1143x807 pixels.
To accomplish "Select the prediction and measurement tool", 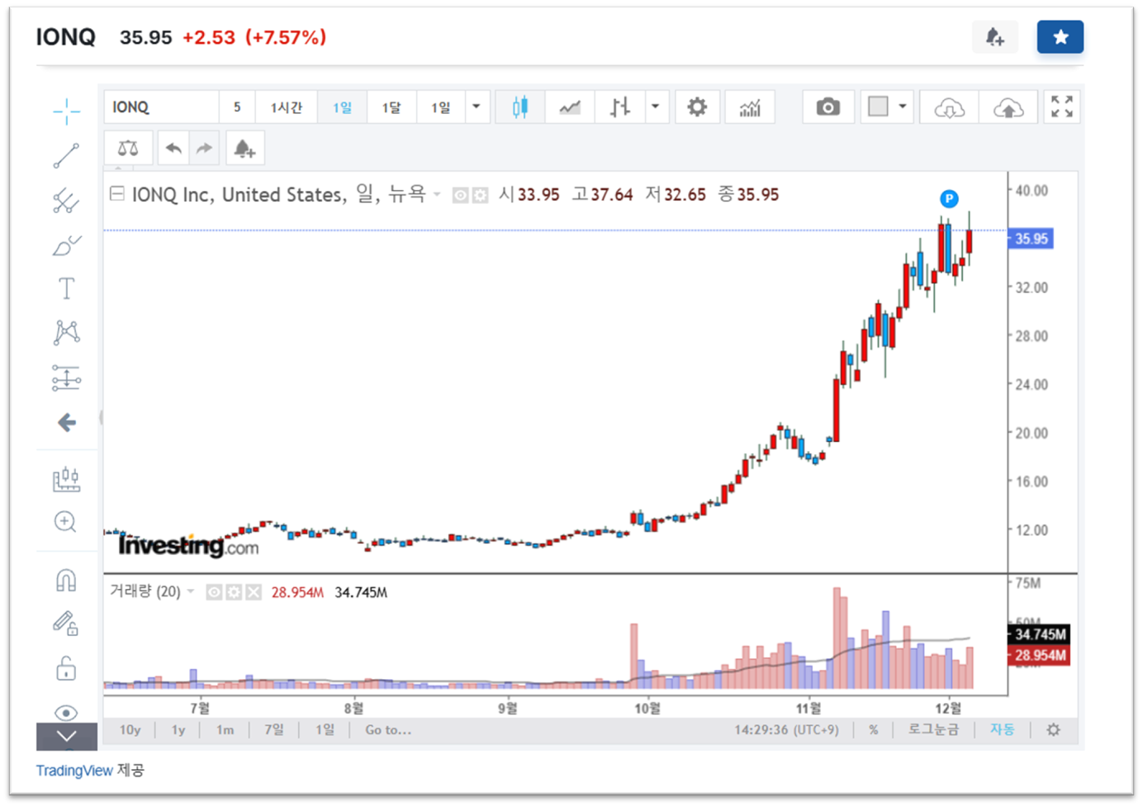I will pyautogui.click(x=66, y=377).
